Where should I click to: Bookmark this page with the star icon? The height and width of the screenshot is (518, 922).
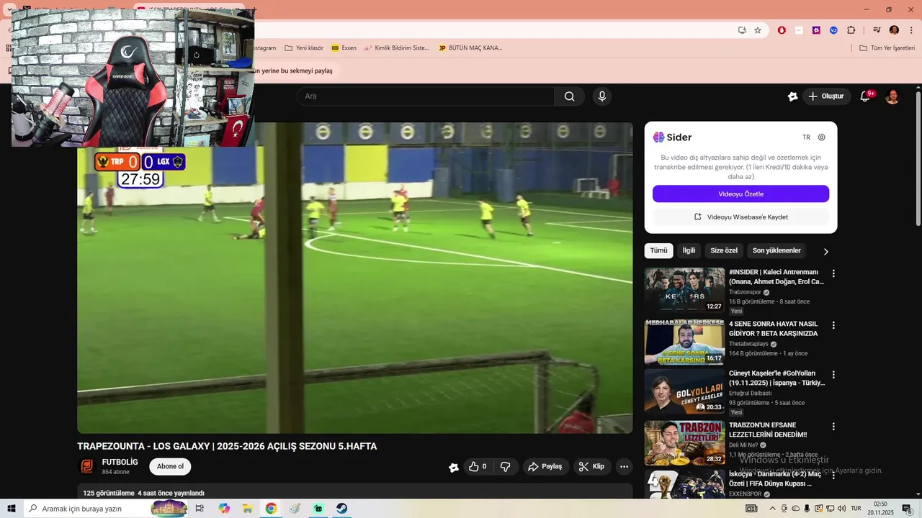(x=758, y=30)
